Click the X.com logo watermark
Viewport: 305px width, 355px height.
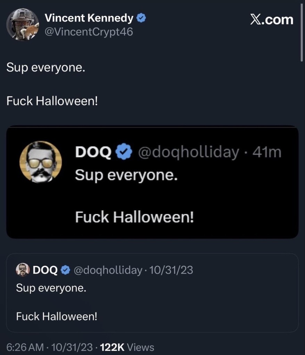click(272, 20)
